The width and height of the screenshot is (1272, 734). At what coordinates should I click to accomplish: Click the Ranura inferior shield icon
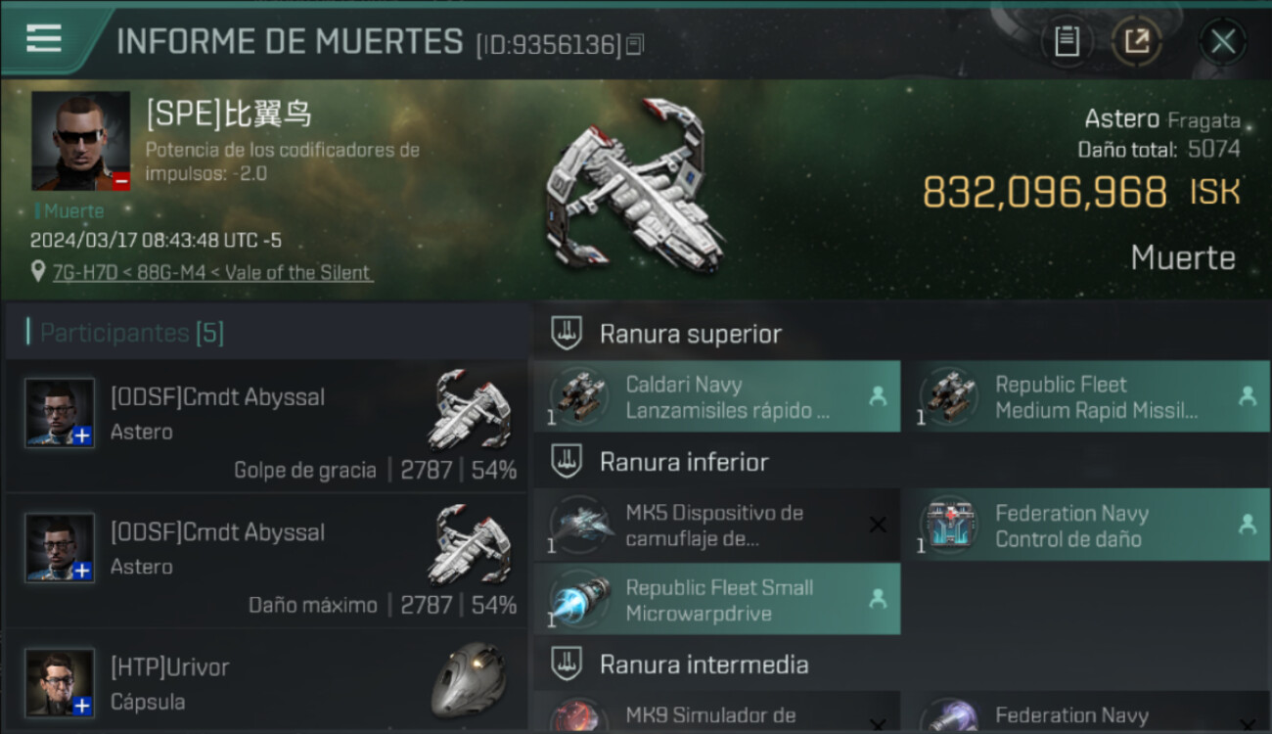pos(567,461)
